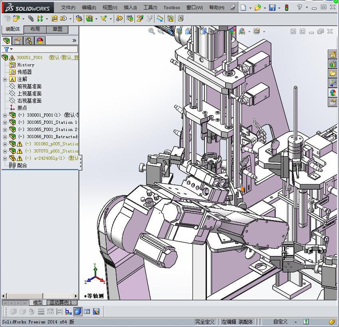Open SolidWorks Resources home icon in task pane
339x327 pixels.
[333, 54]
